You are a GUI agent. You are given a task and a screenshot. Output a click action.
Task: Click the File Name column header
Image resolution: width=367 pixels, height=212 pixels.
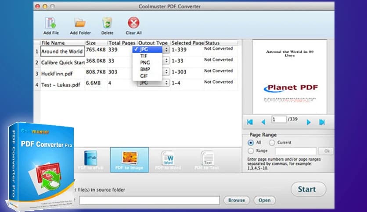tap(62, 43)
